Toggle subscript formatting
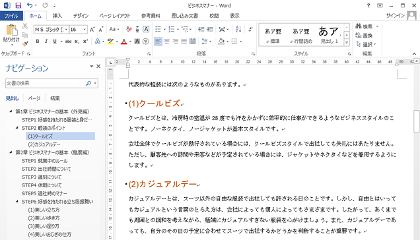The height and width of the screenshot is (240, 420). (x=77, y=42)
